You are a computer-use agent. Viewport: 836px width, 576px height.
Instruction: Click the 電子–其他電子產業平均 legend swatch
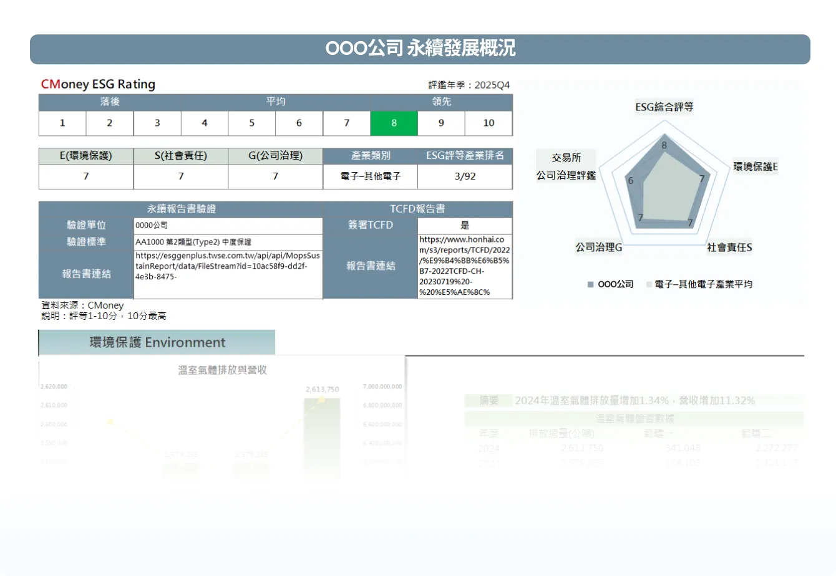(649, 284)
